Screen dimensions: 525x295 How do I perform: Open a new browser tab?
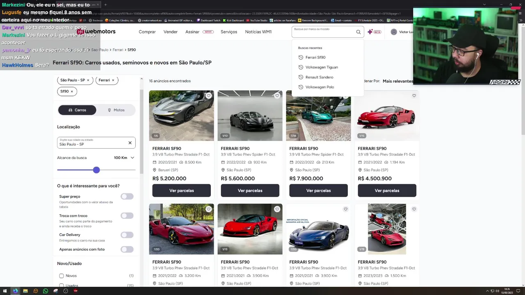click(105, 5)
